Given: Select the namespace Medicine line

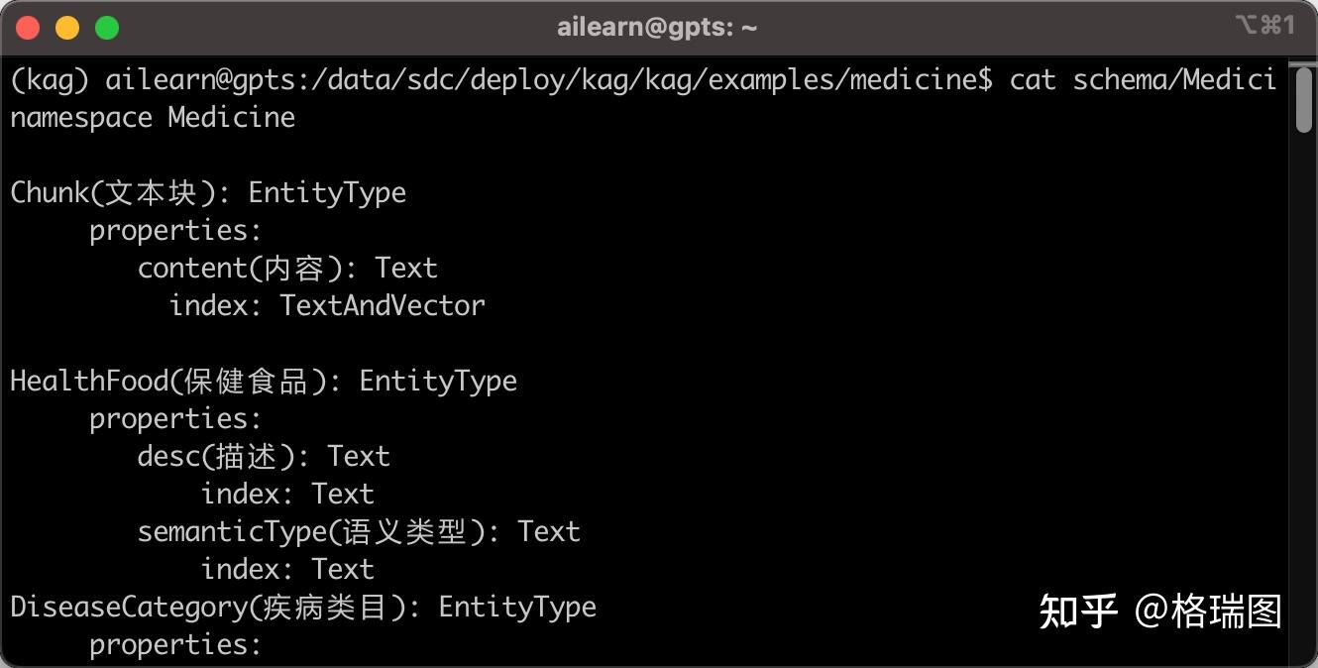Looking at the screenshot, I should tap(151, 117).
